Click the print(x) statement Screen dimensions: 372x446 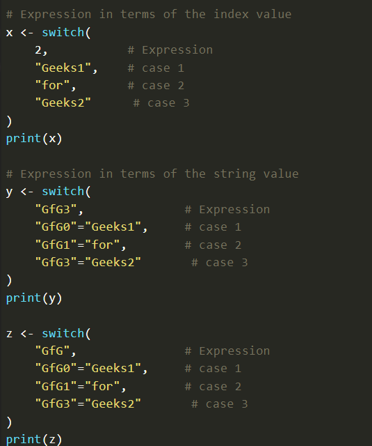coord(34,139)
